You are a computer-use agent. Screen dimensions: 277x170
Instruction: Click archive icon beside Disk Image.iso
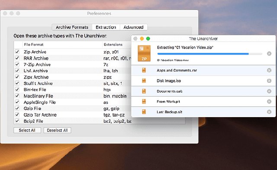(x=144, y=81)
